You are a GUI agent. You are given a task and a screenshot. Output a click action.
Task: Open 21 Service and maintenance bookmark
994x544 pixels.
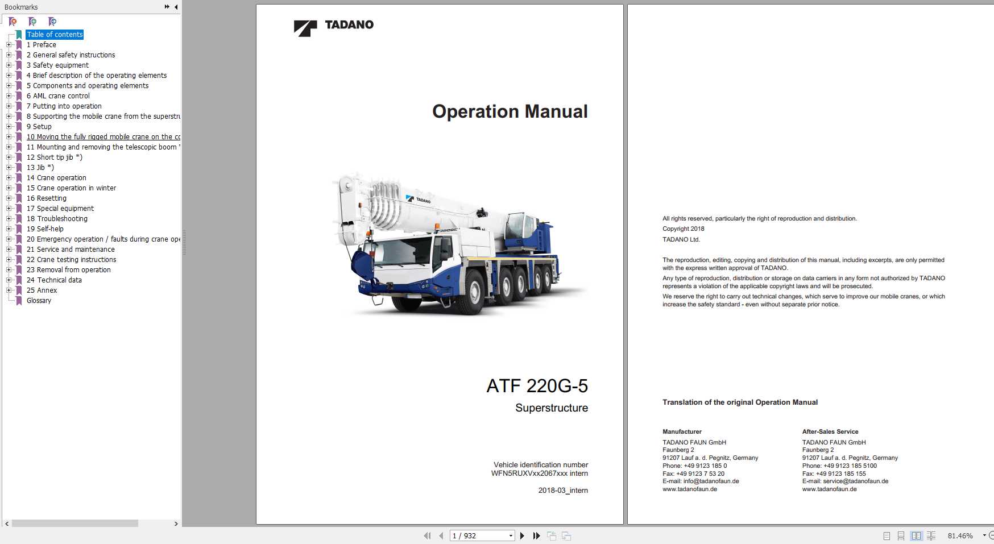(x=71, y=250)
